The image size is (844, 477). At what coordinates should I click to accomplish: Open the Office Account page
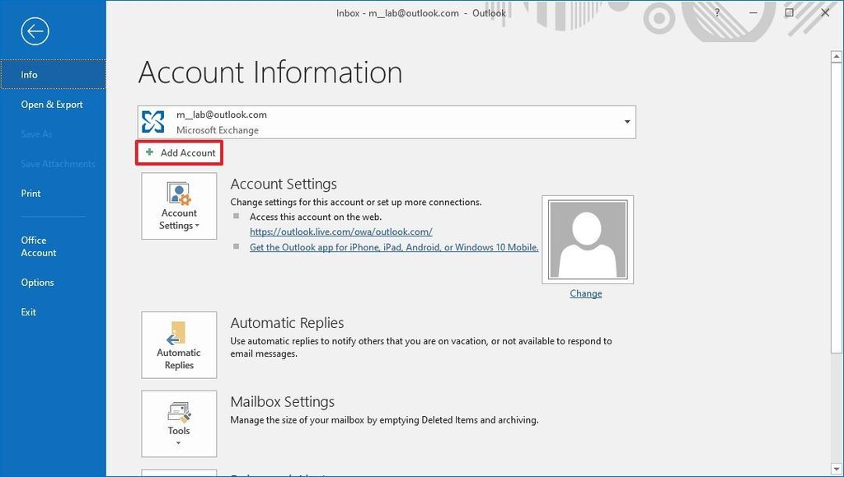click(38, 246)
